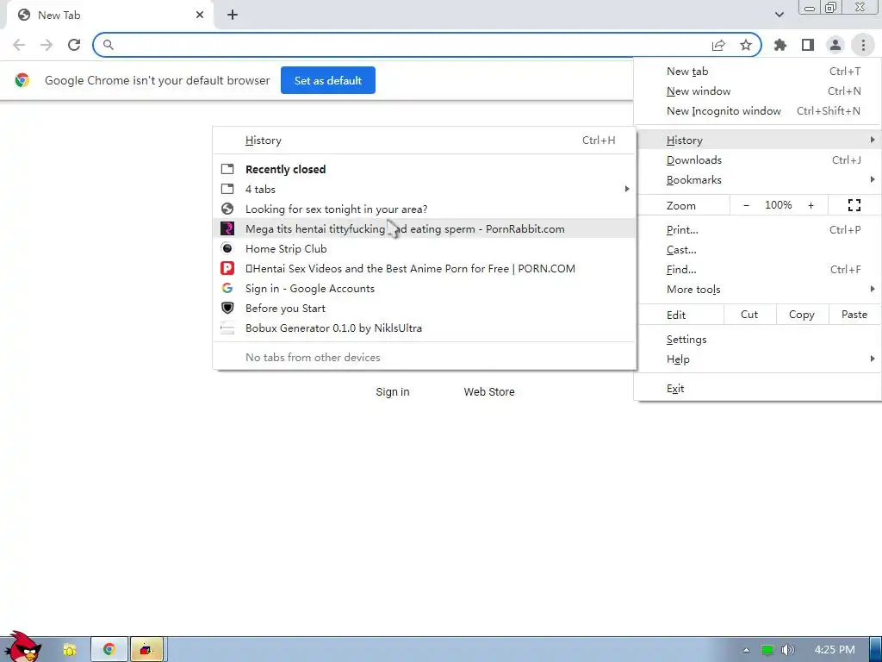Decrease zoom with the minus button
The width and height of the screenshot is (882, 662).
click(x=747, y=205)
